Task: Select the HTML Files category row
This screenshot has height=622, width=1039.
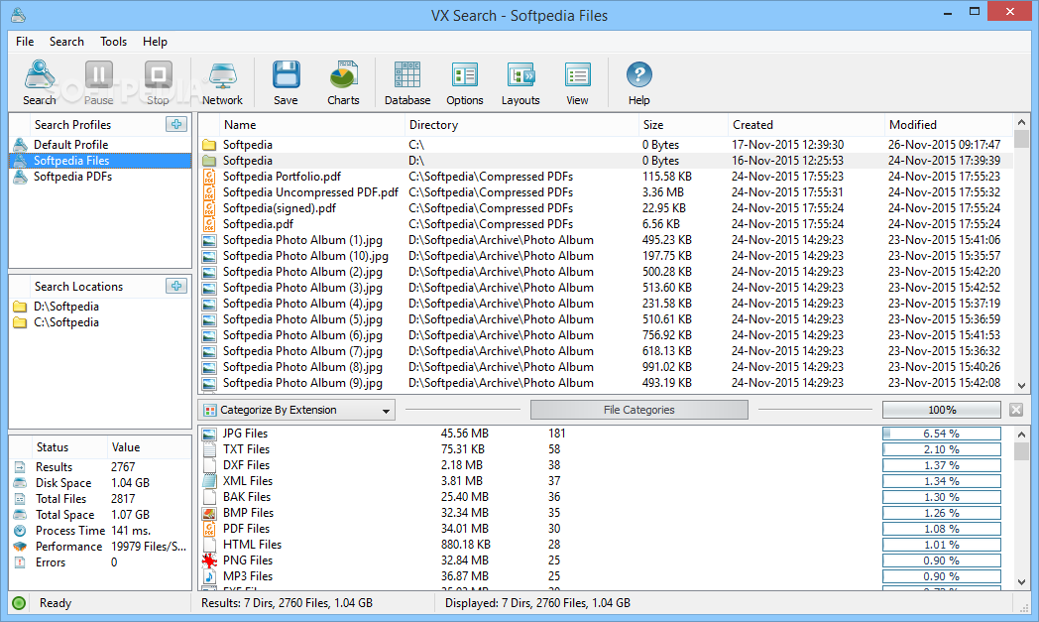Action: [607, 545]
